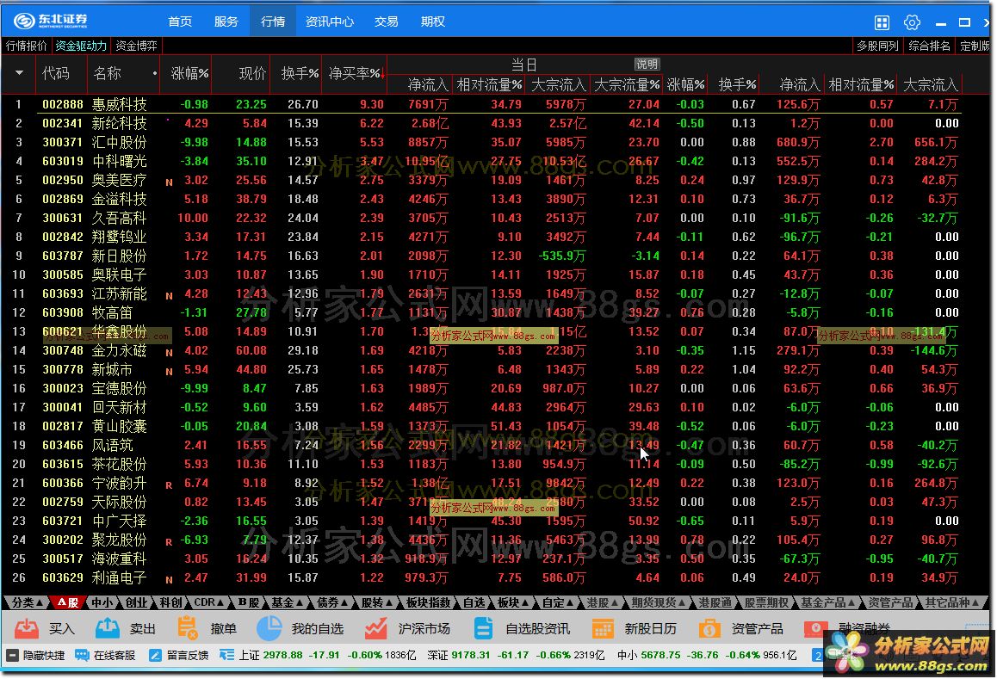
Task: Open 留言反馈 edit icon
Action: 155,655
